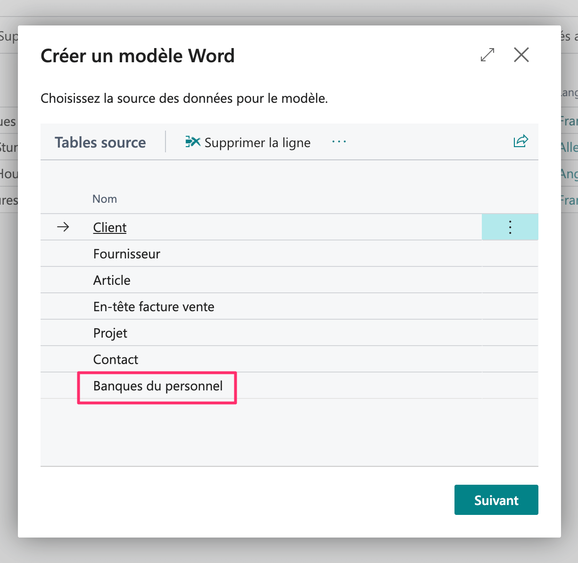Click the share icon in Tables source bar
This screenshot has height=563, width=578.
point(520,141)
